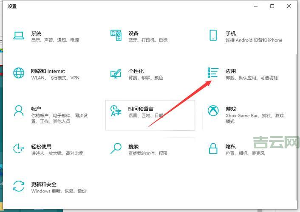Click Windows 更新、恢复、备份 description

[x=59, y=191]
